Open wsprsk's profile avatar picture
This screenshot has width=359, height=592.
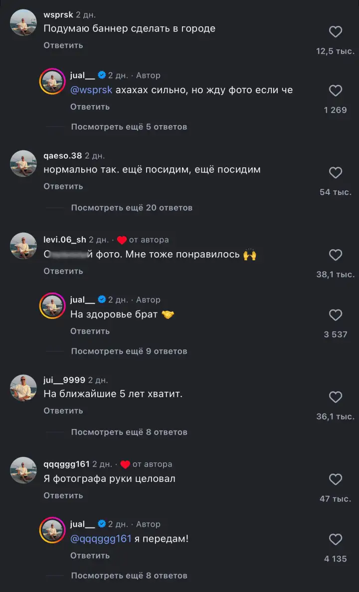[x=23, y=22]
